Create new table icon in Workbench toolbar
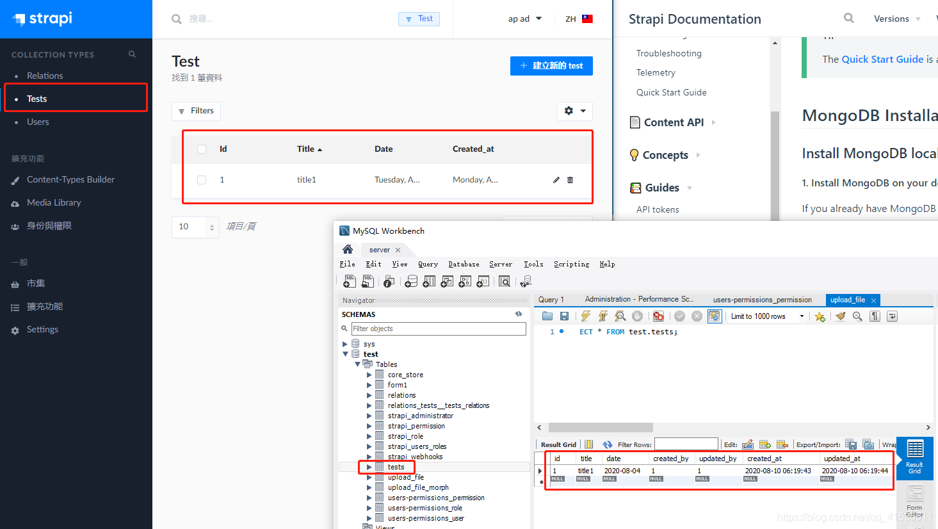The height and width of the screenshot is (529, 938). (430, 281)
